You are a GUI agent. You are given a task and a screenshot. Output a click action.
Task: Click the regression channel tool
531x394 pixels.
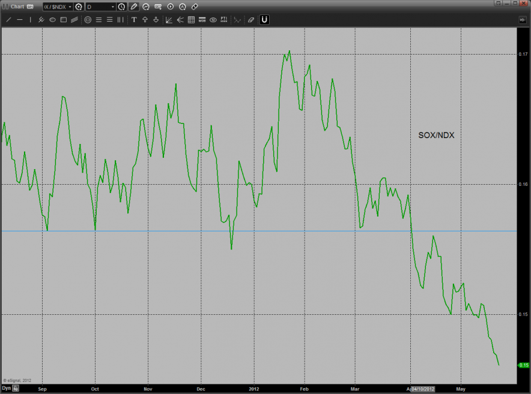[x=74, y=20]
